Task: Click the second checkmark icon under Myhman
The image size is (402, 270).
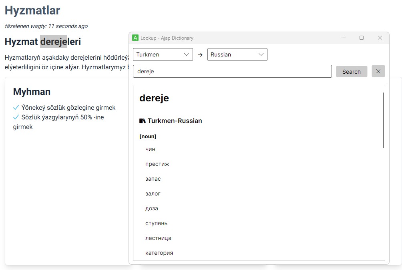Action: 16,117
